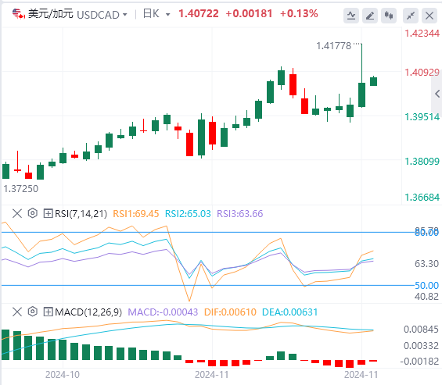Click the RSI1:69.45 value

pos(136,214)
